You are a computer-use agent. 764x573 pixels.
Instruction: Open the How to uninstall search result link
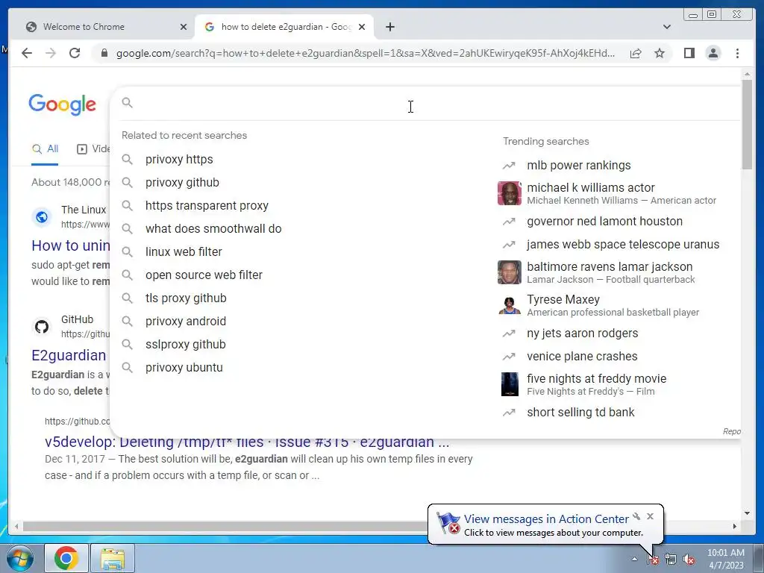(x=71, y=245)
